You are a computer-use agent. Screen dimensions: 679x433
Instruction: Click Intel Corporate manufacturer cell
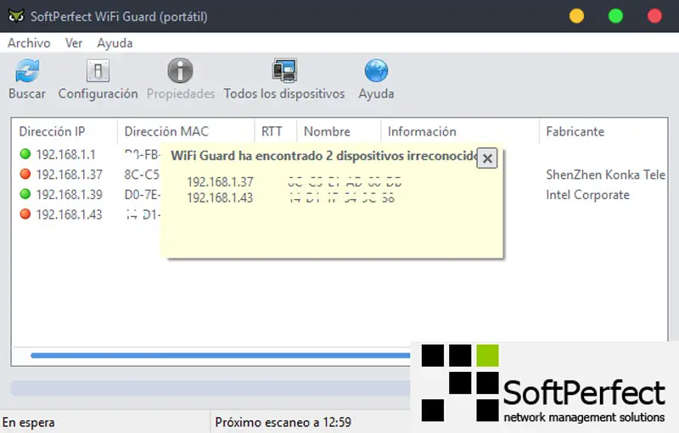(x=587, y=195)
